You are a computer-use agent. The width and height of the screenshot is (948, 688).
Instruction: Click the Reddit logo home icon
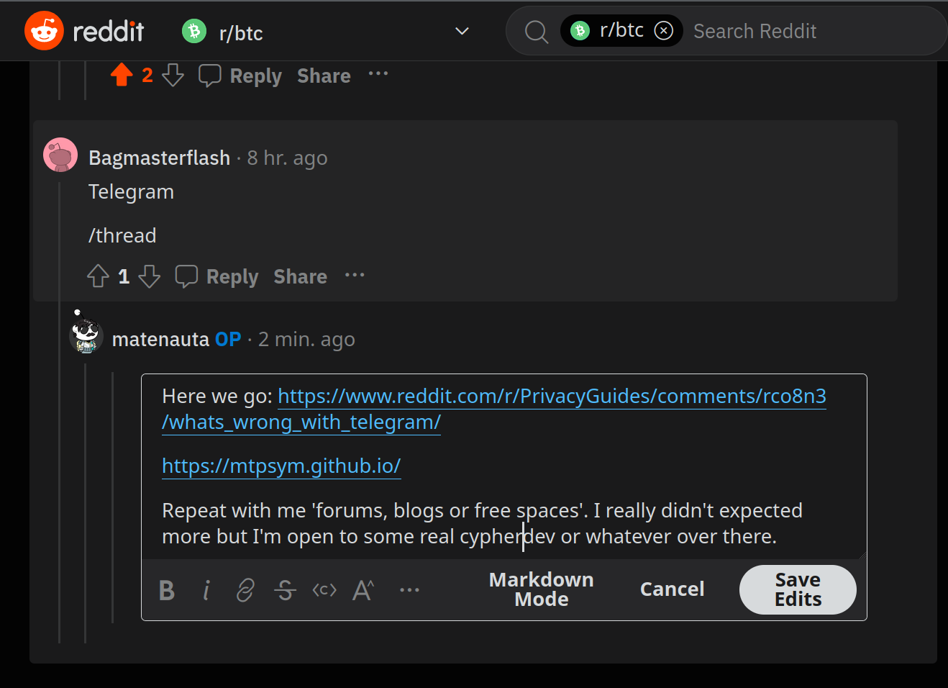(45, 31)
